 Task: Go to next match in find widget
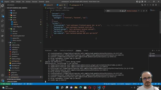coord(141,11)
